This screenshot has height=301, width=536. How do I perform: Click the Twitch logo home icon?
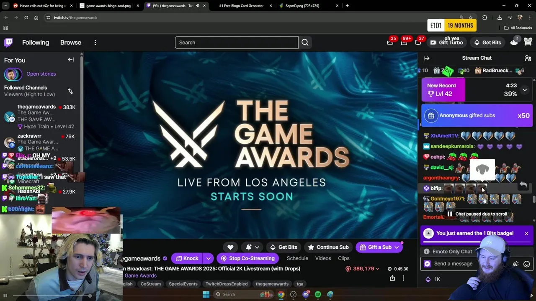(8, 43)
